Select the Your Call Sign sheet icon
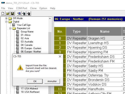 click(x=14, y=25)
